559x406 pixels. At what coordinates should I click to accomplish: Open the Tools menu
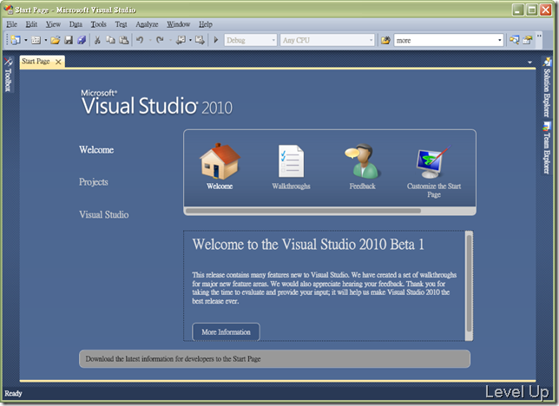coord(98,24)
